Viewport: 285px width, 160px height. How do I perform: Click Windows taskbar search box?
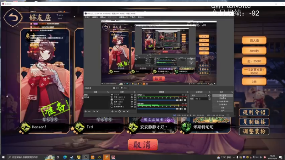point(31,157)
